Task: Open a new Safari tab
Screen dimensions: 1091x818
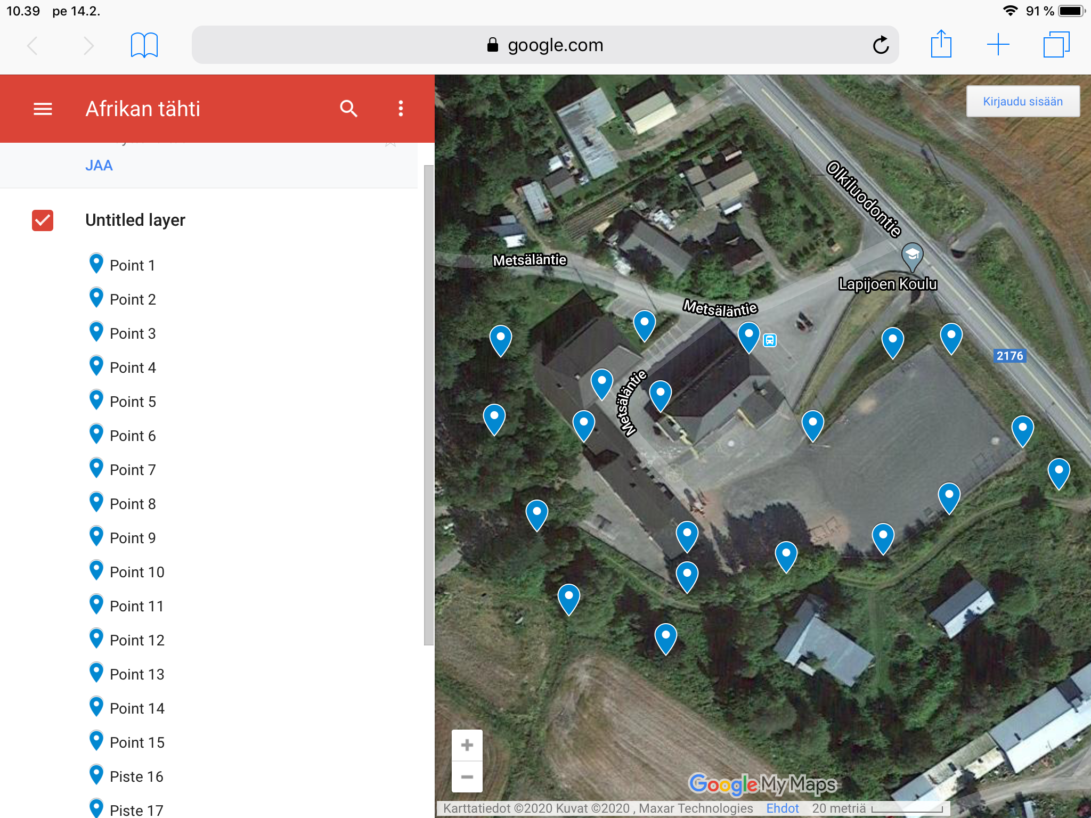Action: (x=998, y=45)
